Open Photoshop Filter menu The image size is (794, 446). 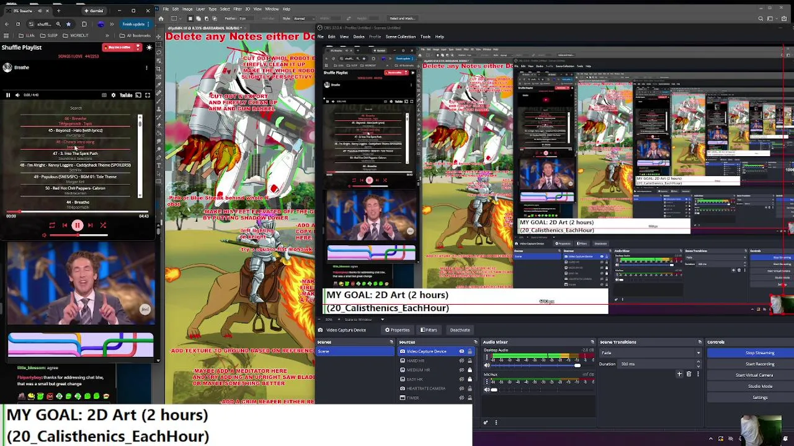(238, 9)
